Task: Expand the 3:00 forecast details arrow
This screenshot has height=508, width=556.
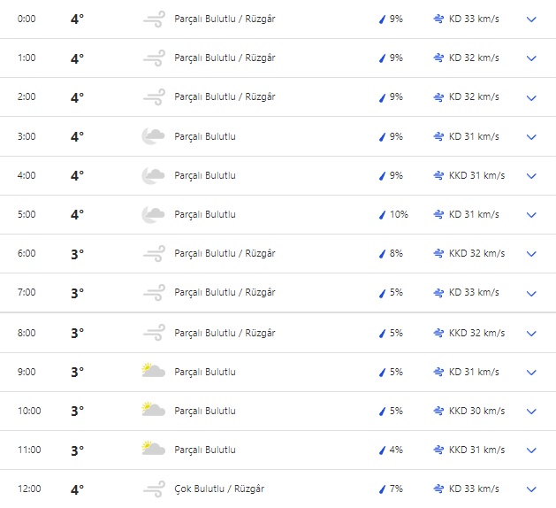Action: [531, 136]
